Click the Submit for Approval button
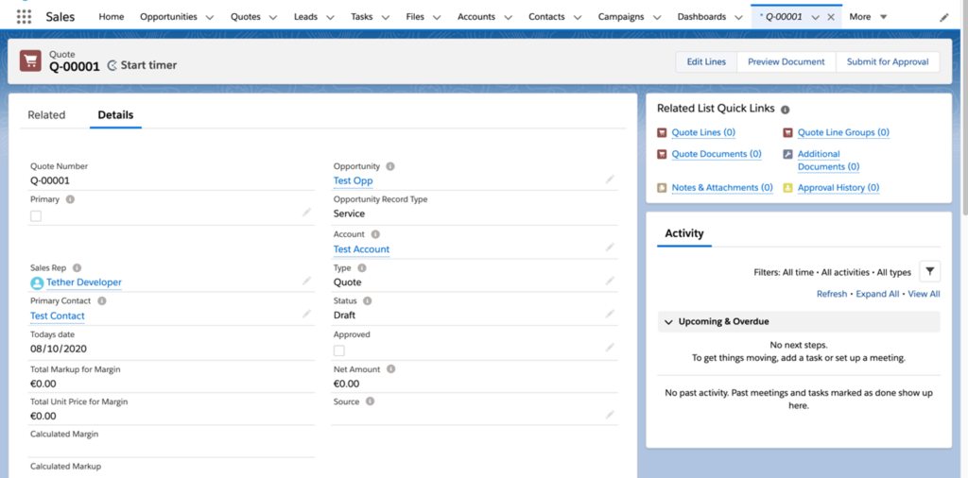Viewport: 968px width, 478px height. click(888, 61)
